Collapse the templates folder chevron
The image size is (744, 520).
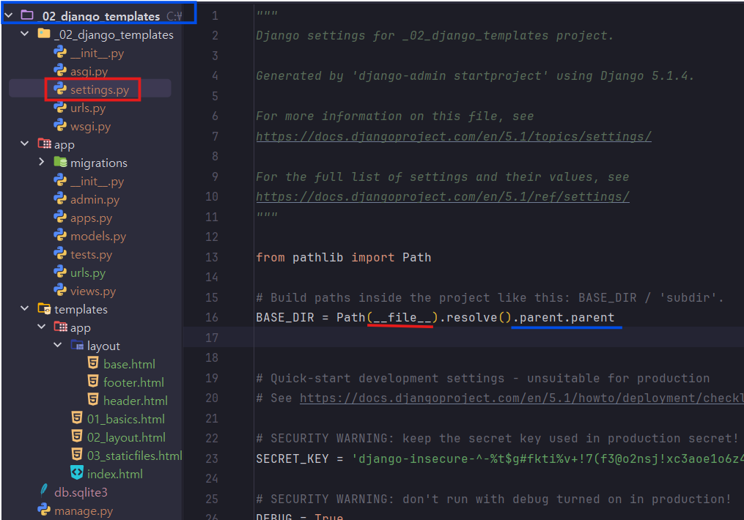[25, 308]
